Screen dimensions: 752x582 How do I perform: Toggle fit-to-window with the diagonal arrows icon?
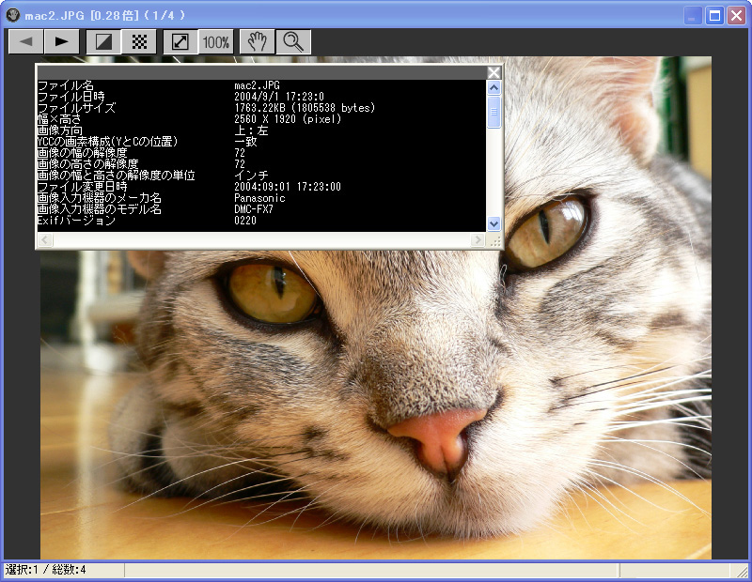pos(180,41)
